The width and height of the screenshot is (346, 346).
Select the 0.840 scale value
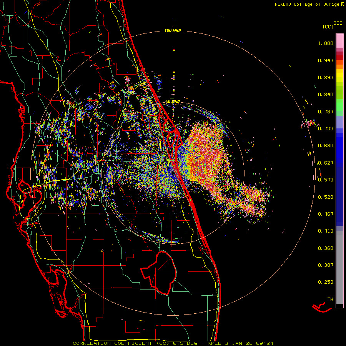326,95
